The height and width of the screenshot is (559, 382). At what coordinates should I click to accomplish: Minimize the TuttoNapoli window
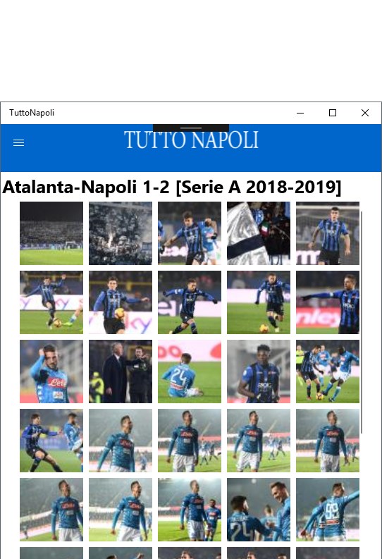point(300,113)
